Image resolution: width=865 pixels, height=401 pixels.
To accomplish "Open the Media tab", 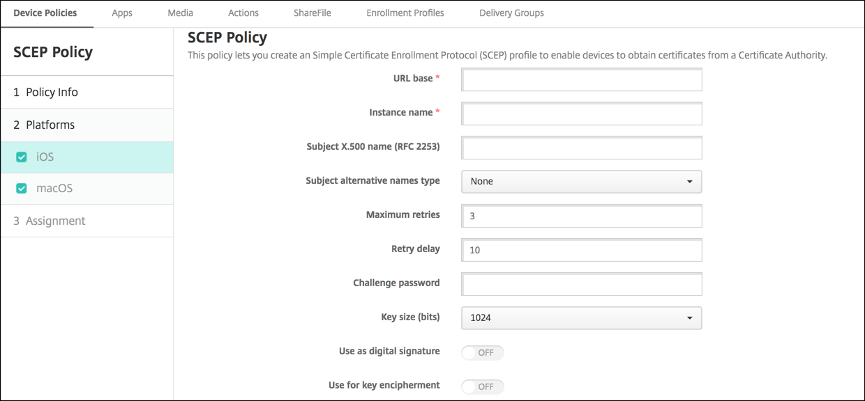I will coord(180,13).
